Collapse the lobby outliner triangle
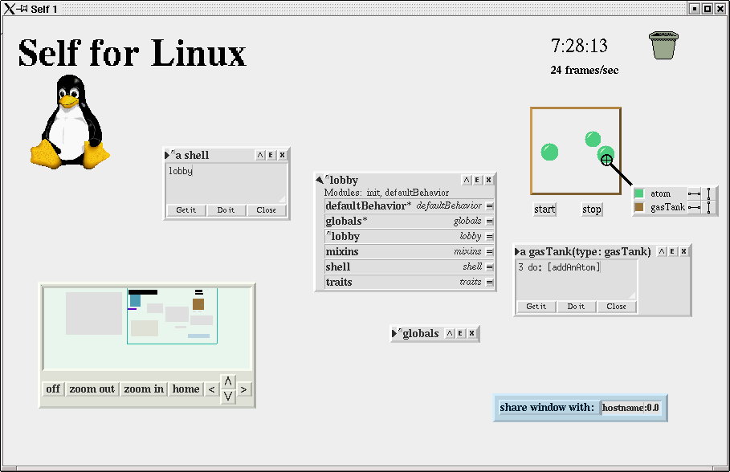 320,180
